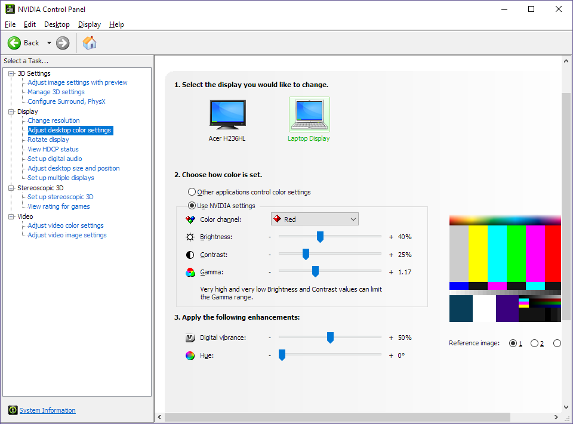
Task: Click the Color channel icon
Action: pos(190,219)
